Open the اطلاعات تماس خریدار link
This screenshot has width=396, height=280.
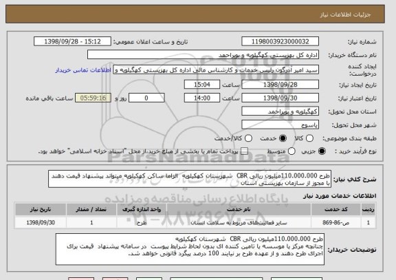pos(83,70)
